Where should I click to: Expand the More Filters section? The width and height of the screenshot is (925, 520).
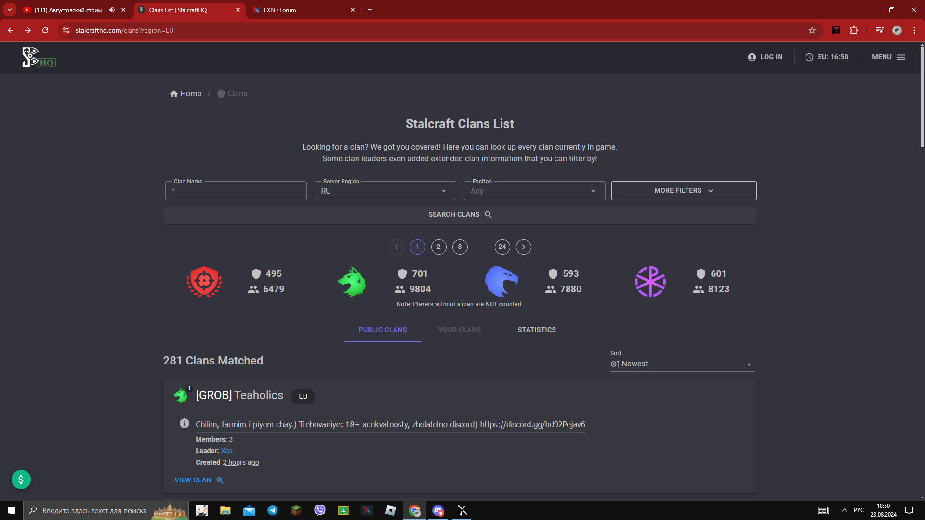(684, 191)
